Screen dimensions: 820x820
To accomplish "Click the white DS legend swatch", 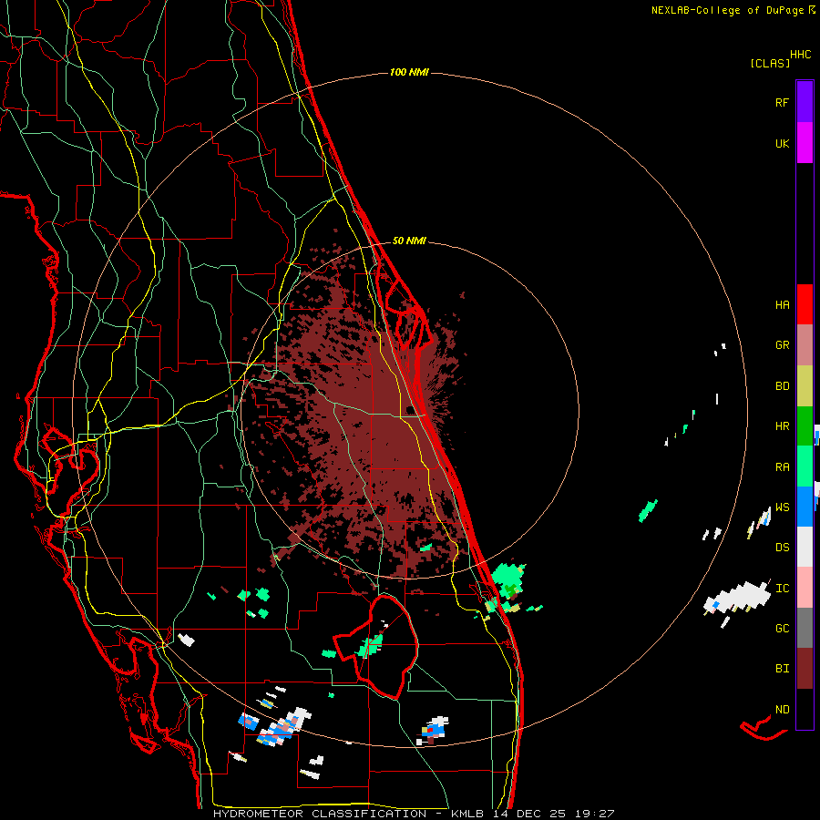I will (x=805, y=547).
